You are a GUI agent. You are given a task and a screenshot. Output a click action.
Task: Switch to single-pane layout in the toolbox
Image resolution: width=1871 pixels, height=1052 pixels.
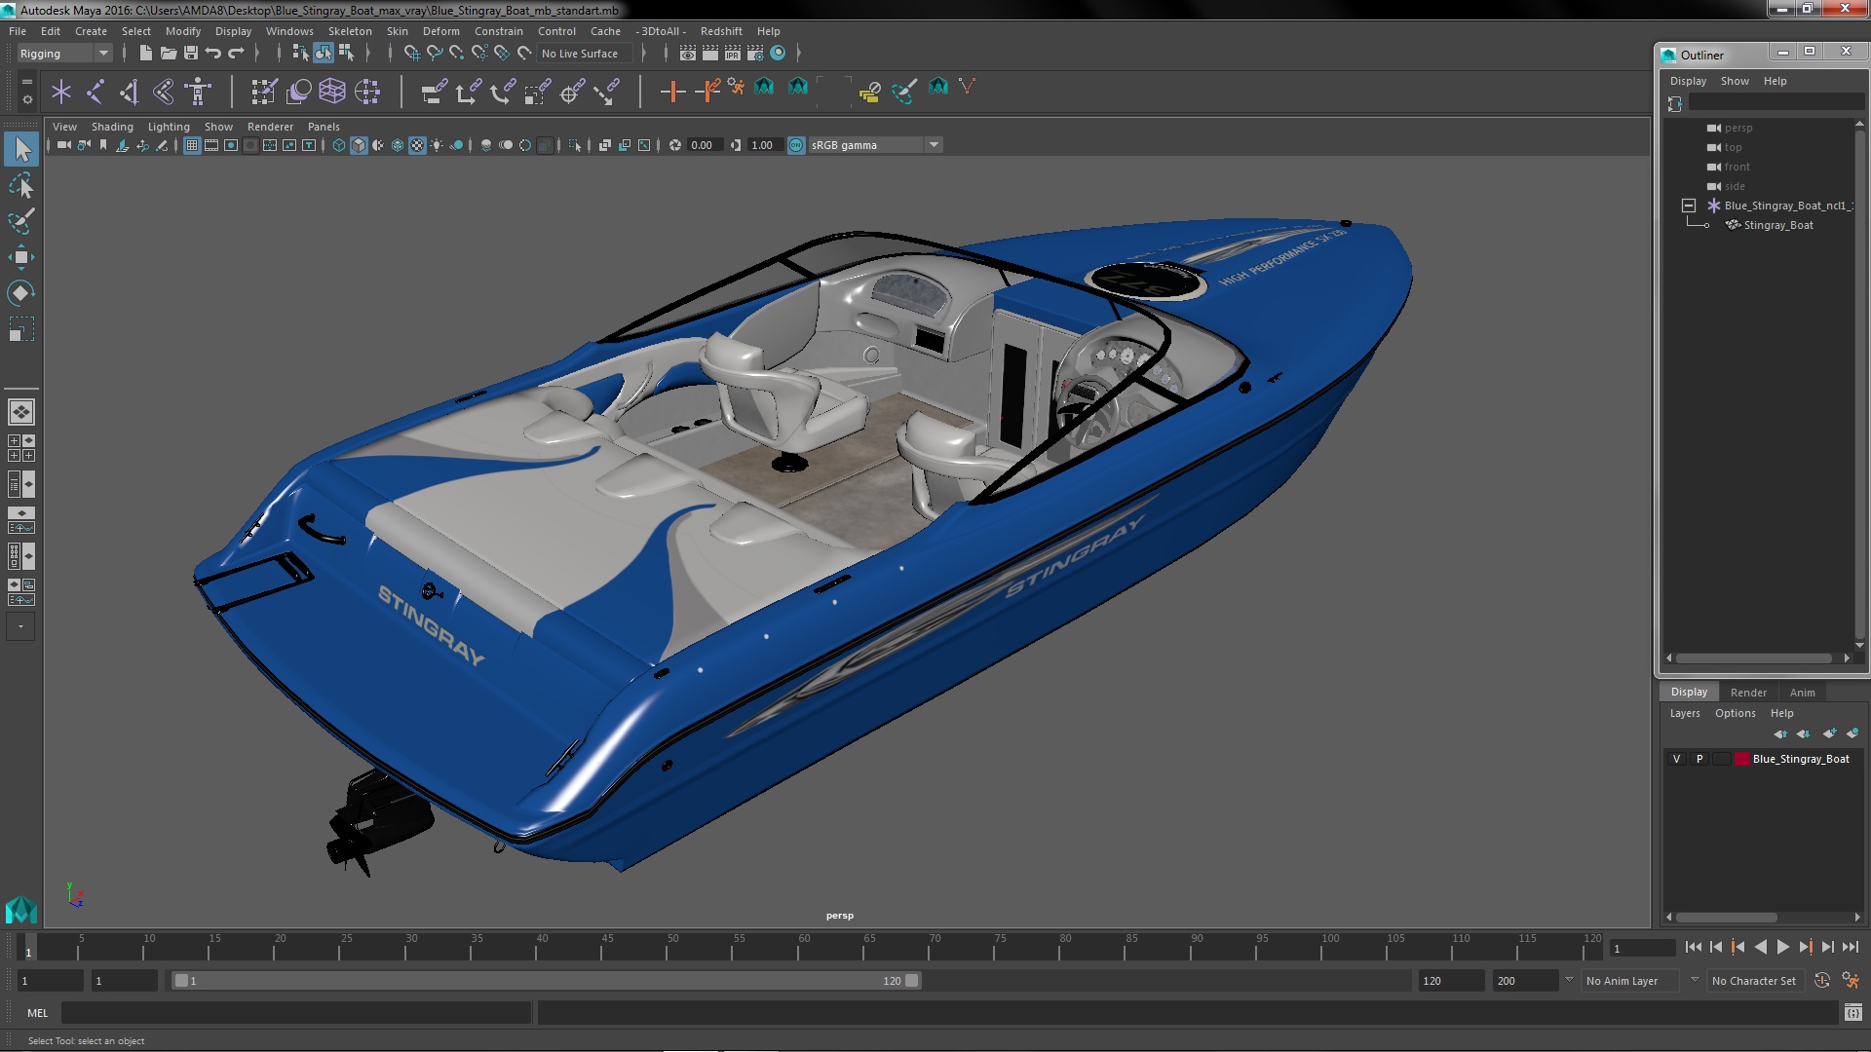(x=21, y=412)
